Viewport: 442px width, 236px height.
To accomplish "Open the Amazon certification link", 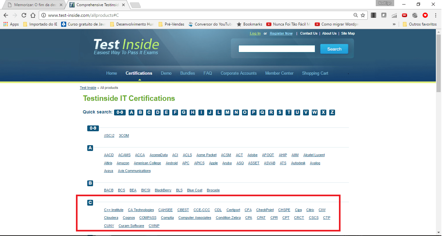I will click(123, 163).
